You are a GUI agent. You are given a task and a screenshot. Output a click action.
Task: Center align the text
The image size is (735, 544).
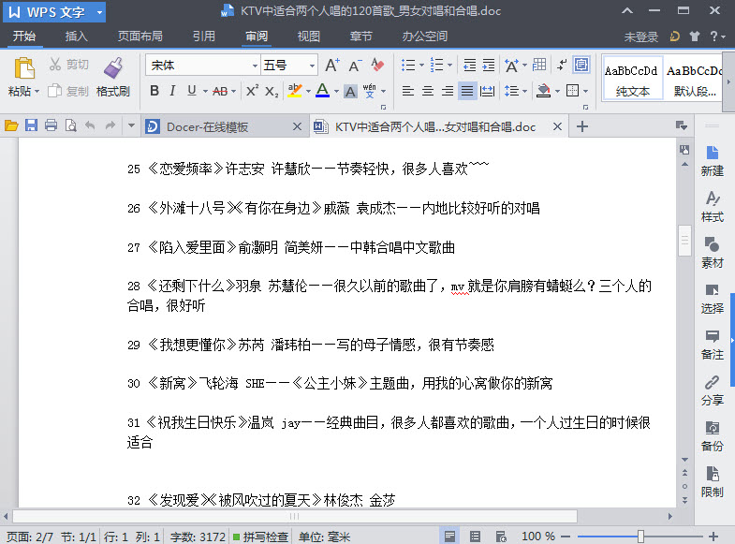point(428,91)
